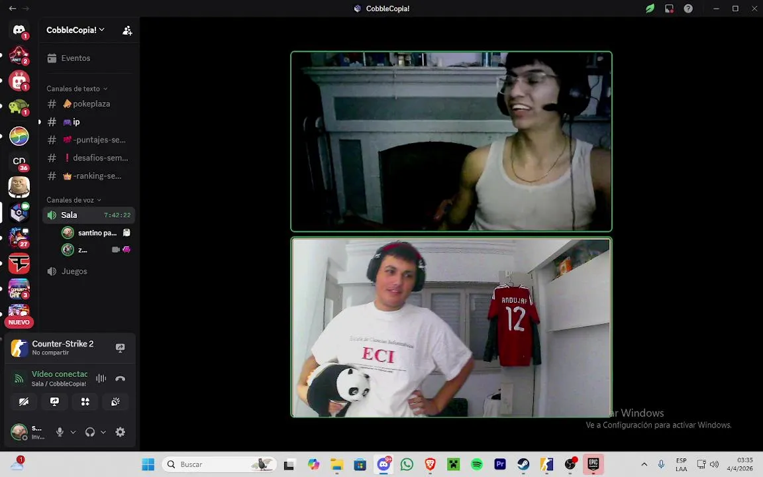Click the Windows Buscar search box
Screen dimensions: 763x477
click(219, 464)
